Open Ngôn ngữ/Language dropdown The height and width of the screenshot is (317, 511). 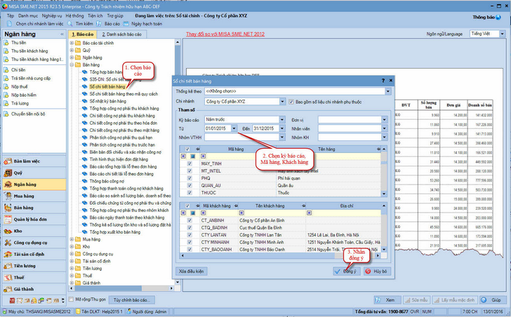click(502, 34)
